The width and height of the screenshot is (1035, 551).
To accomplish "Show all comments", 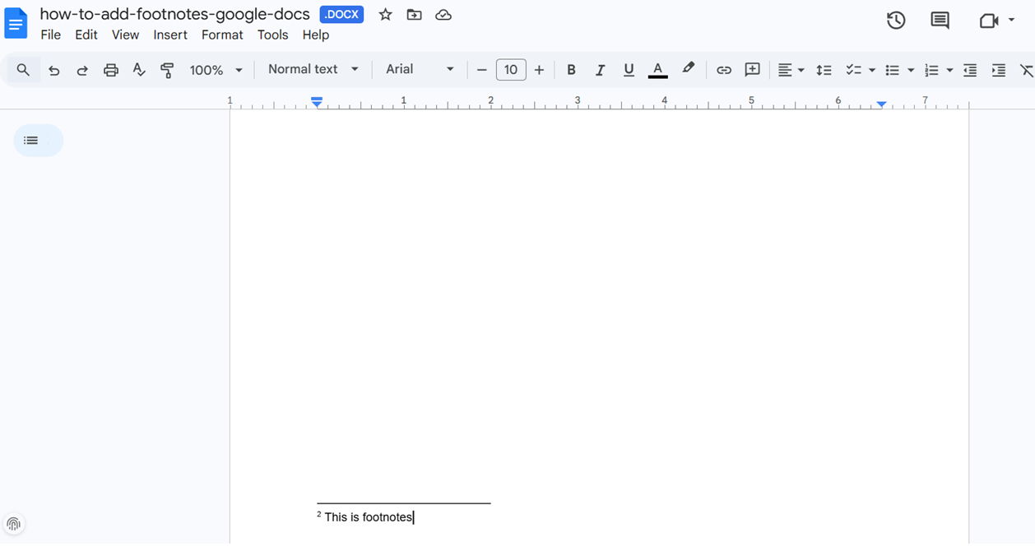I will point(940,20).
